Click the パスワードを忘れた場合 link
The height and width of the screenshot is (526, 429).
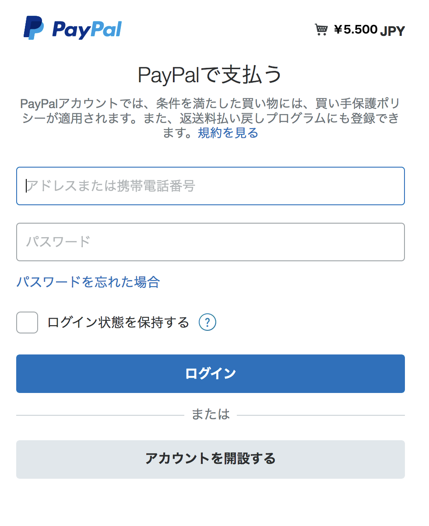tap(88, 282)
